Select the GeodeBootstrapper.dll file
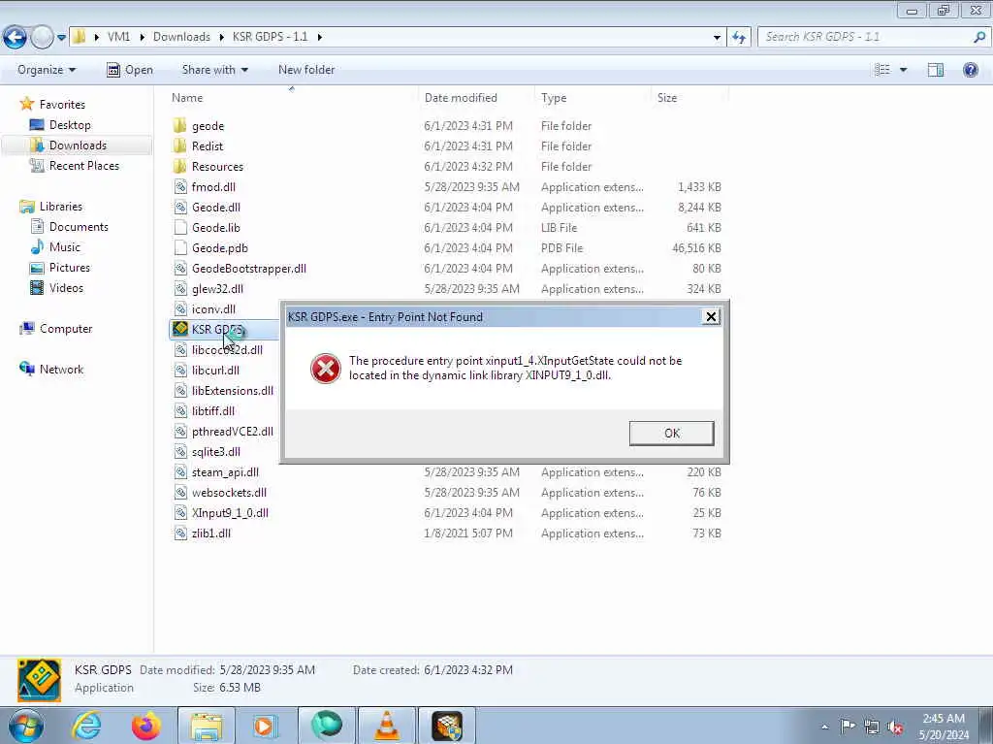Viewport: 993px width, 744px height. pyautogui.click(x=249, y=268)
